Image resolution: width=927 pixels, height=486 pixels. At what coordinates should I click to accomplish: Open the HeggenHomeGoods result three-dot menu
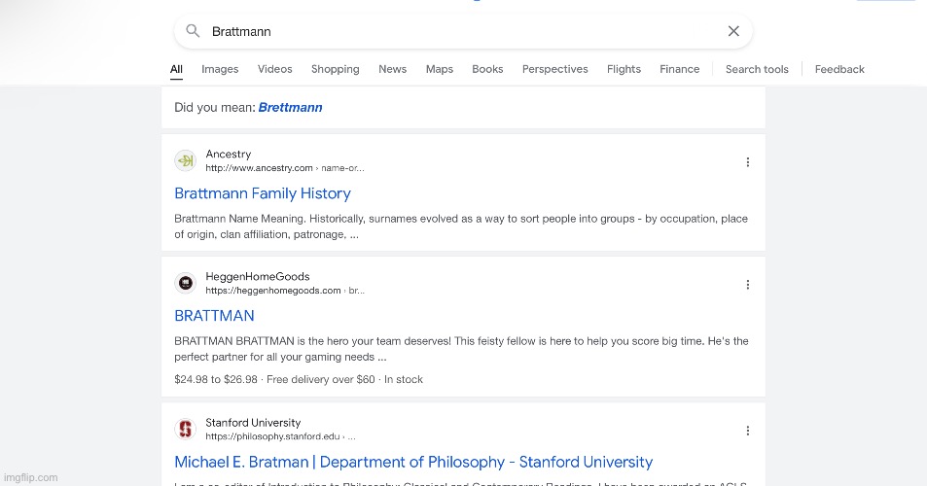tap(747, 285)
